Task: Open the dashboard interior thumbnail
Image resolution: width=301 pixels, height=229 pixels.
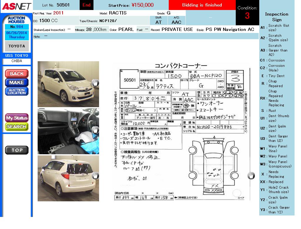Action: click(66, 131)
